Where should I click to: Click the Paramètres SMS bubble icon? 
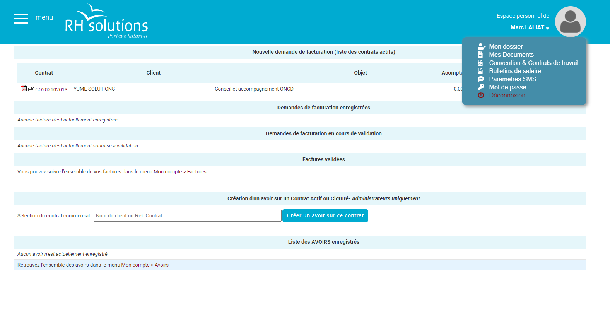[481, 79]
